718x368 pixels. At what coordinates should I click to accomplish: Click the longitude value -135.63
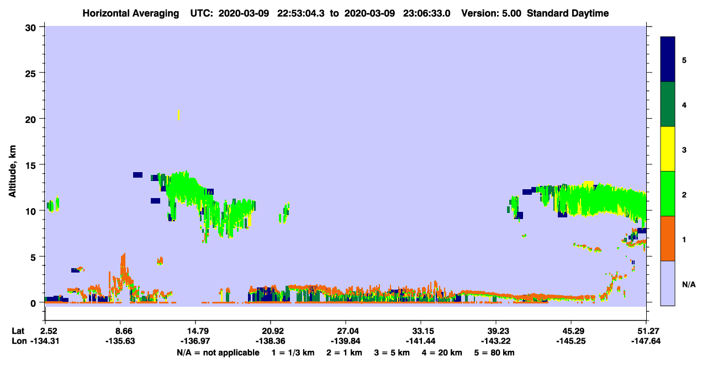click(120, 341)
